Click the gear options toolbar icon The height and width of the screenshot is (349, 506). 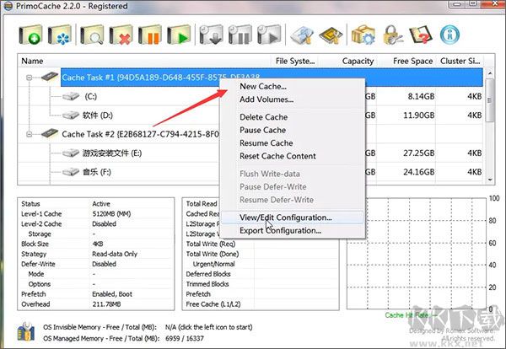pyautogui.click(x=363, y=35)
